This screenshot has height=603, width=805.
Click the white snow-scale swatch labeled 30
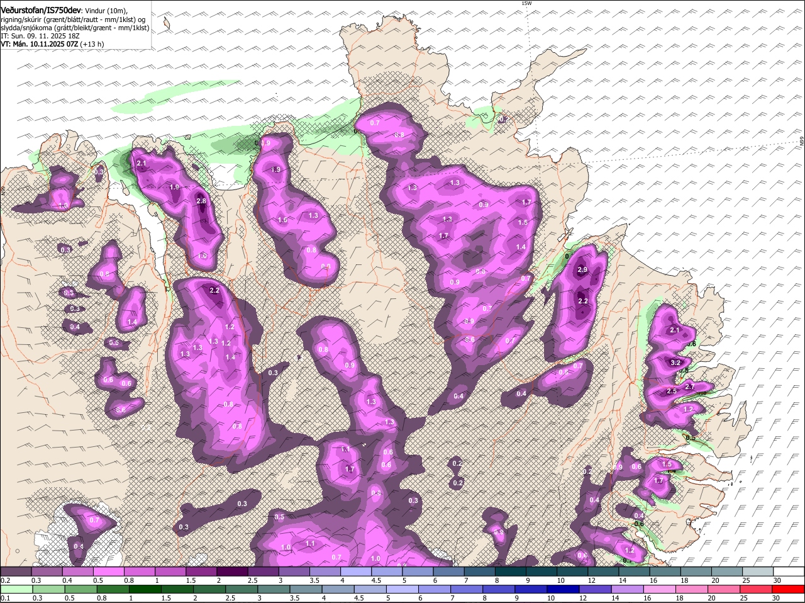(789, 572)
